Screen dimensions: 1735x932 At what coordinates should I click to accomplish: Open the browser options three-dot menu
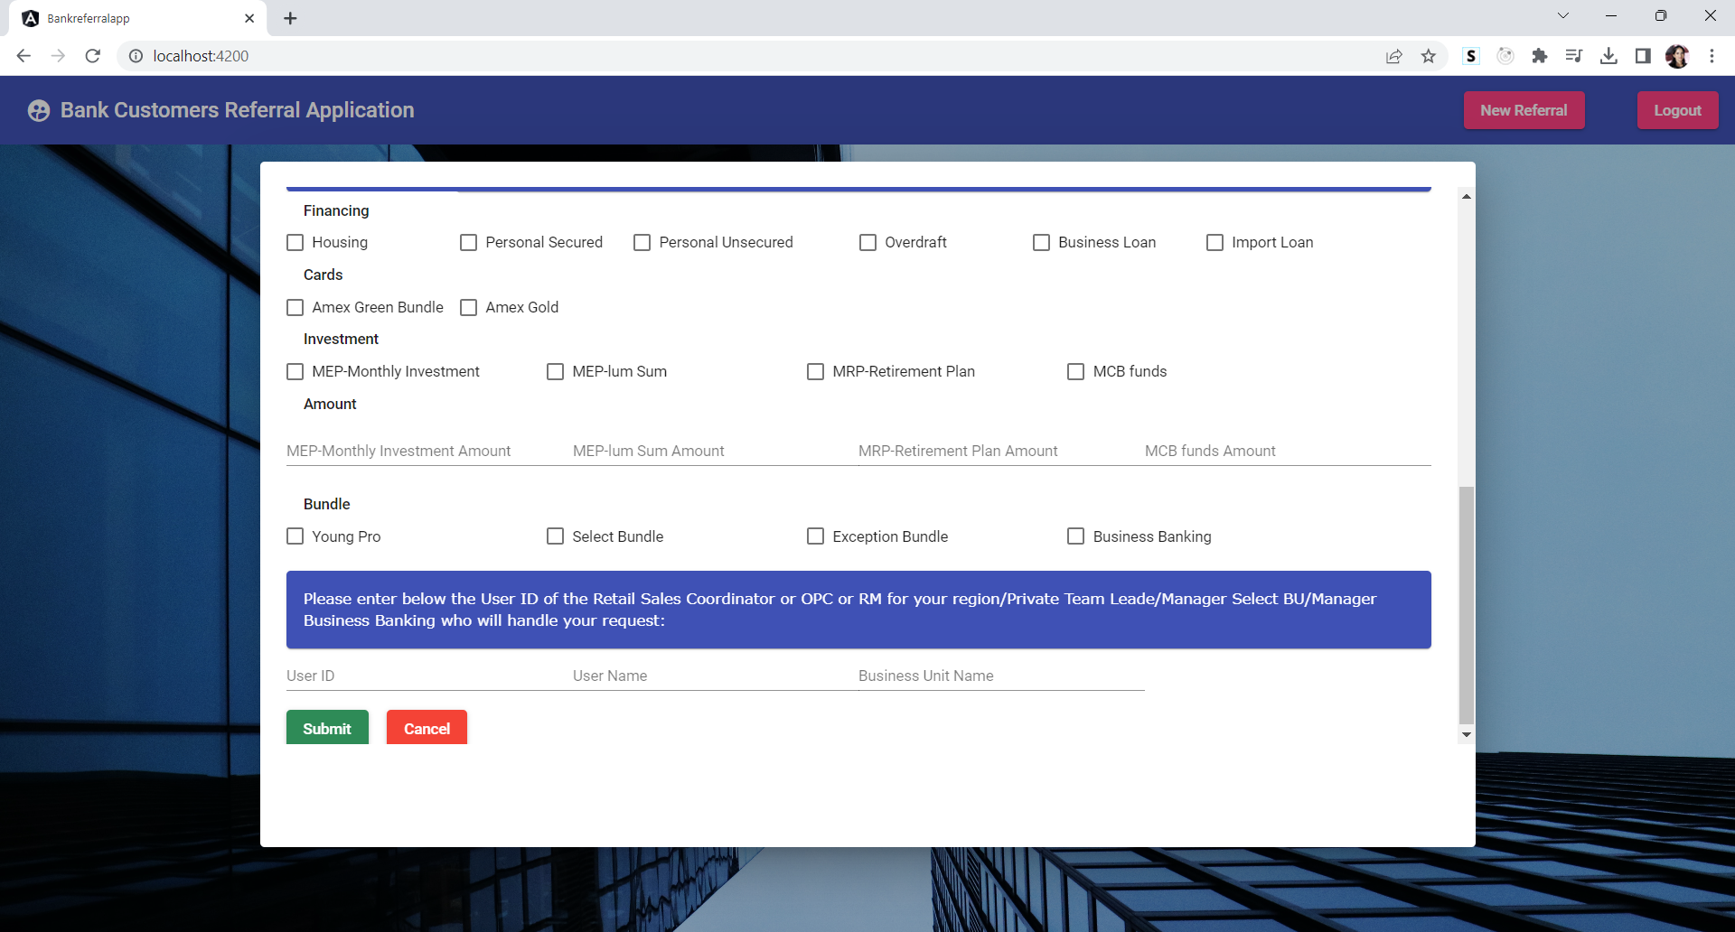click(x=1712, y=56)
